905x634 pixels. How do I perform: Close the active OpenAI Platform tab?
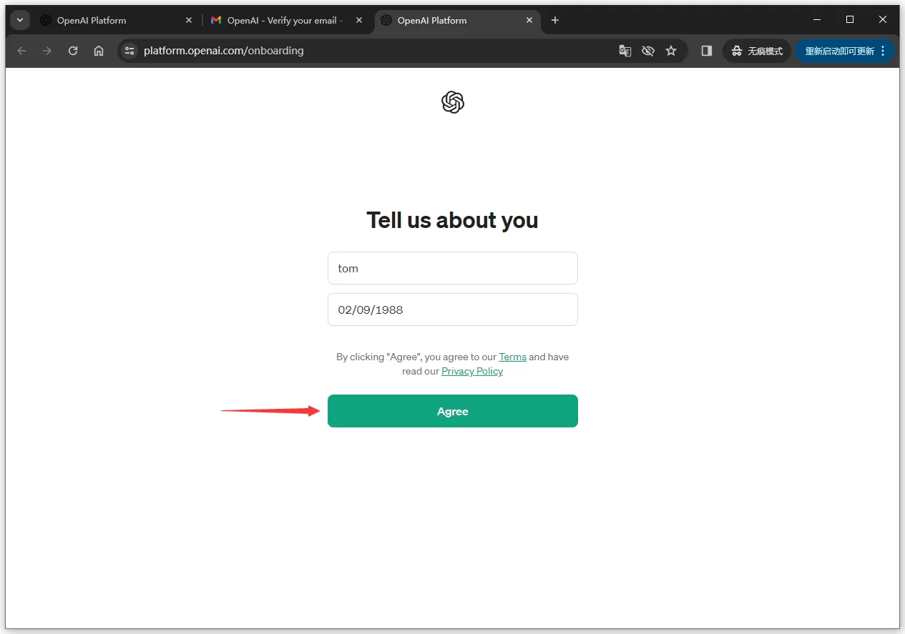(x=529, y=20)
